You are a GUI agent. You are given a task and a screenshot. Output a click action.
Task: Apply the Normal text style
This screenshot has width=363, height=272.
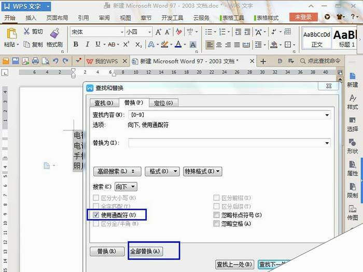[316, 38]
